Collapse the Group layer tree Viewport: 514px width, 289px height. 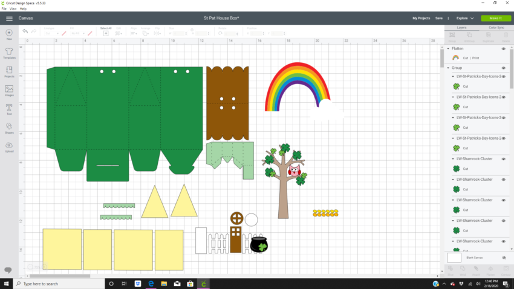tap(448, 68)
